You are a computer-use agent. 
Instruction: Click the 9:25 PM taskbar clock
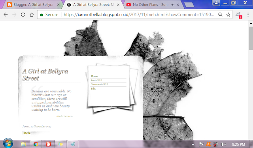[x=238, y=144]
